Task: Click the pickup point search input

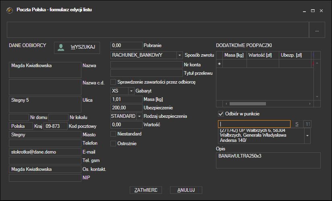Action: 254,124
